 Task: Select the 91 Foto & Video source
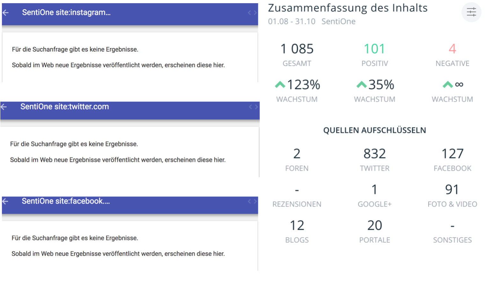452,190
